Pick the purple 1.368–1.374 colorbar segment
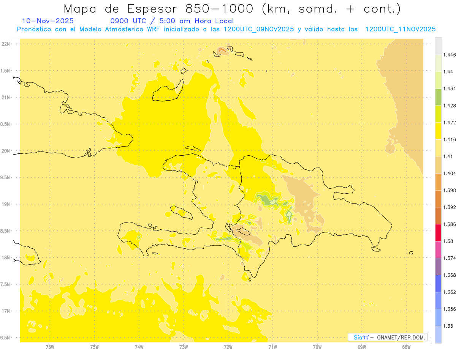 pyautogui.click(x=438, y=267)
